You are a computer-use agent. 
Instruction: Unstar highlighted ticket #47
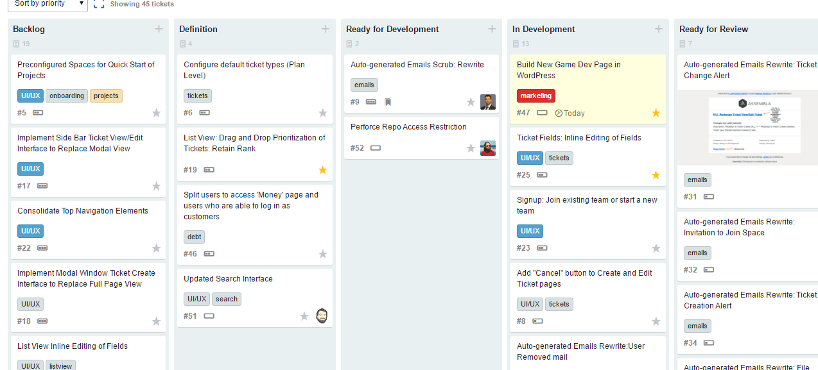[656, 112]
